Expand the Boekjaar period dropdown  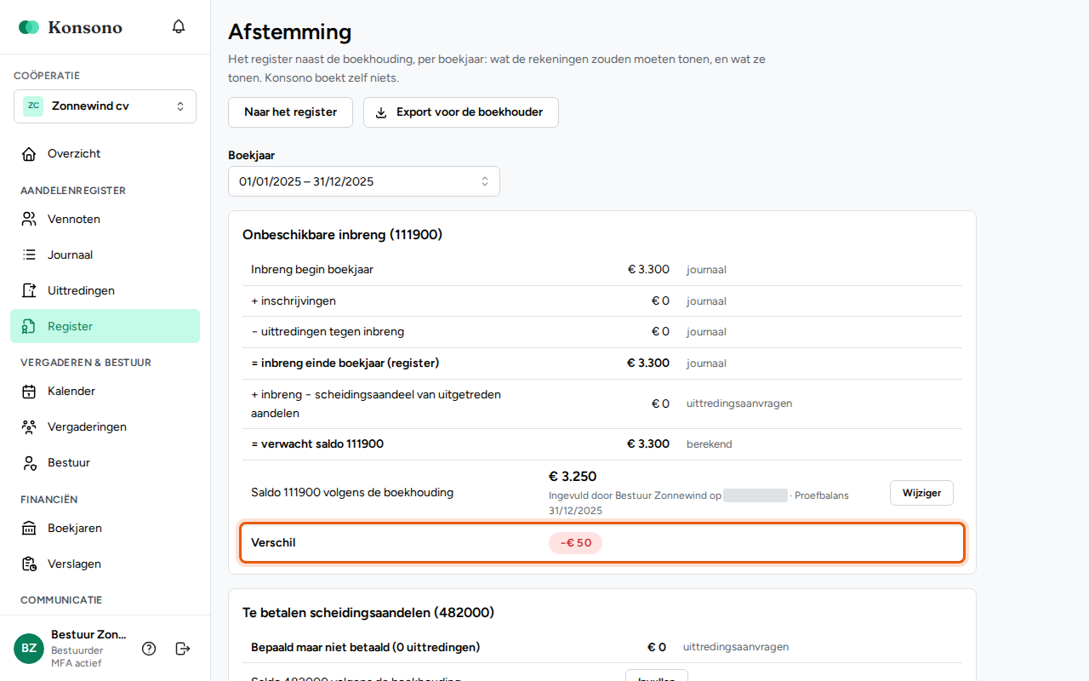(x=364, y=181)
